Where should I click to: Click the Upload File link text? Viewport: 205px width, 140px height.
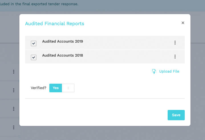click(169, 71)
